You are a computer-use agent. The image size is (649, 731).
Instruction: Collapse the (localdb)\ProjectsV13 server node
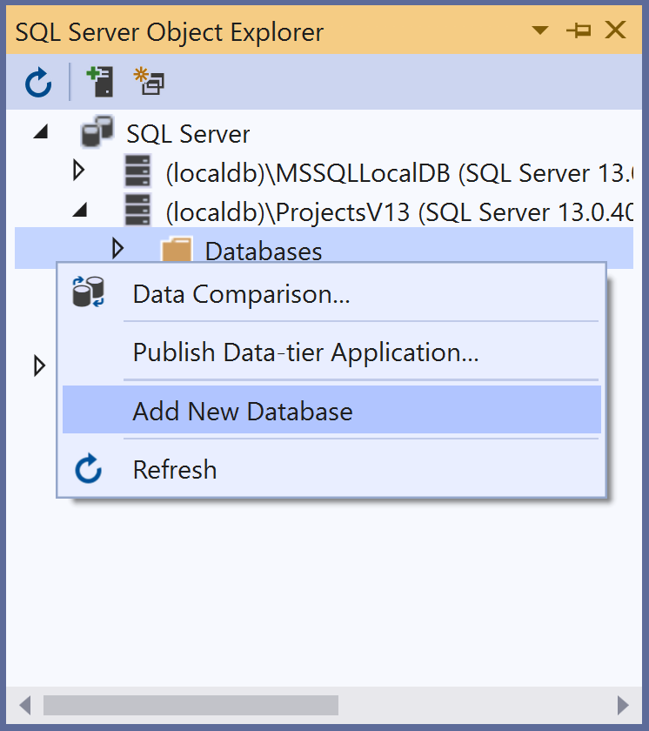(80, 210)
